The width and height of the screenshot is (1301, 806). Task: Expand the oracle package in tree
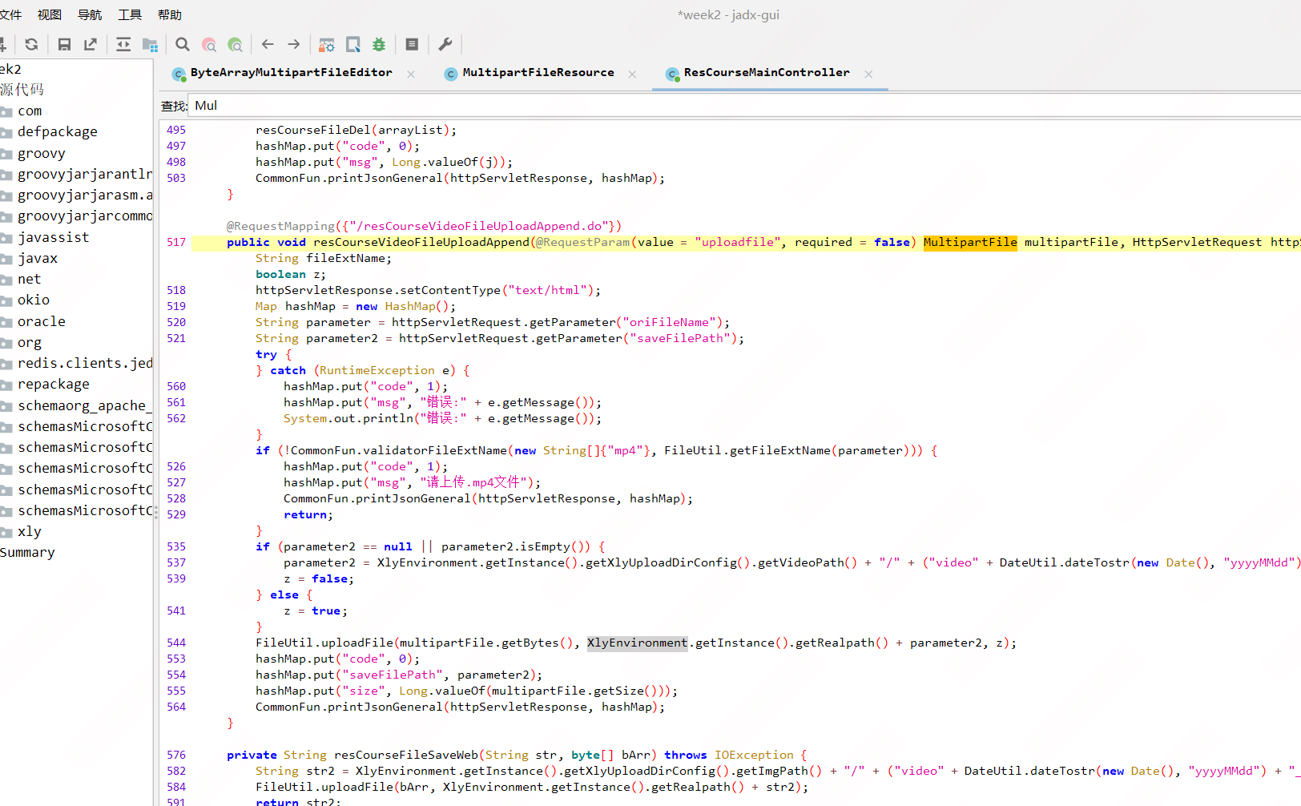click(x=42, y=321)
